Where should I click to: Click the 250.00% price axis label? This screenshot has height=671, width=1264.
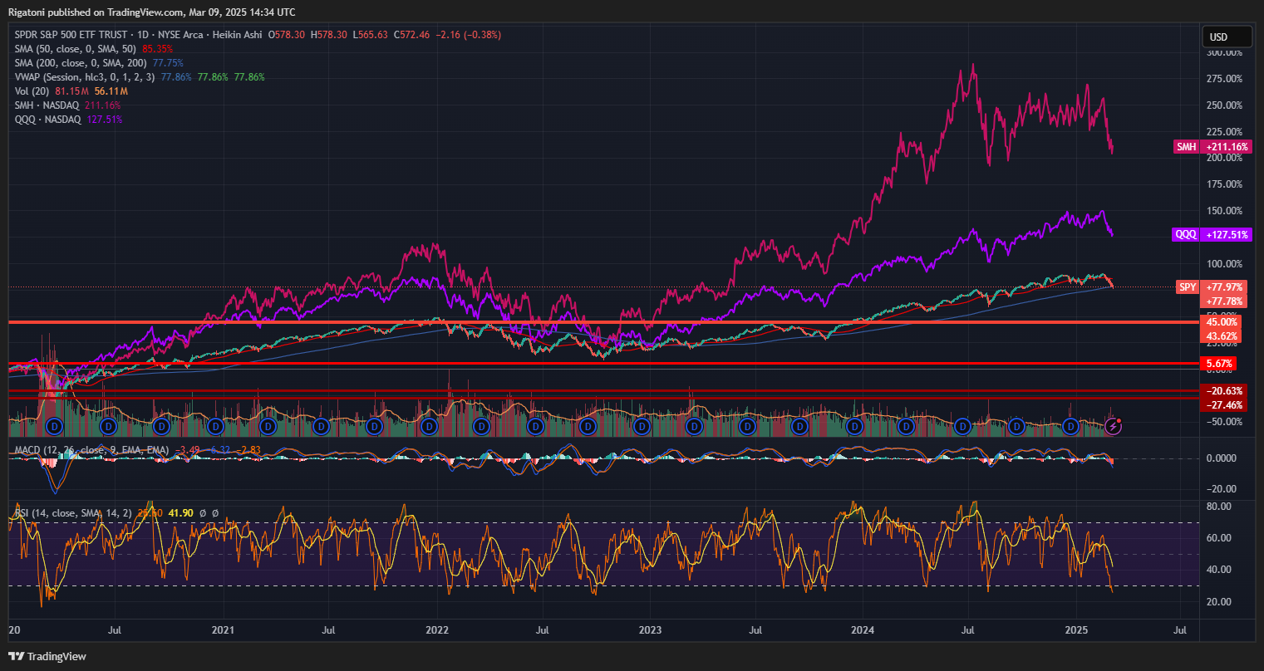(1224, 105)
